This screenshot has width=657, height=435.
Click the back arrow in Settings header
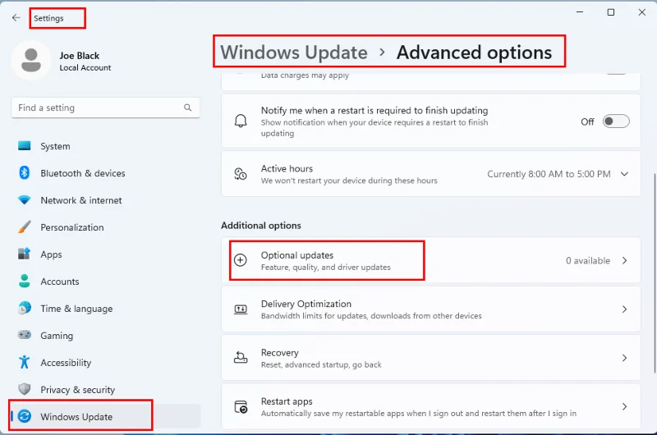coord(16,17)
